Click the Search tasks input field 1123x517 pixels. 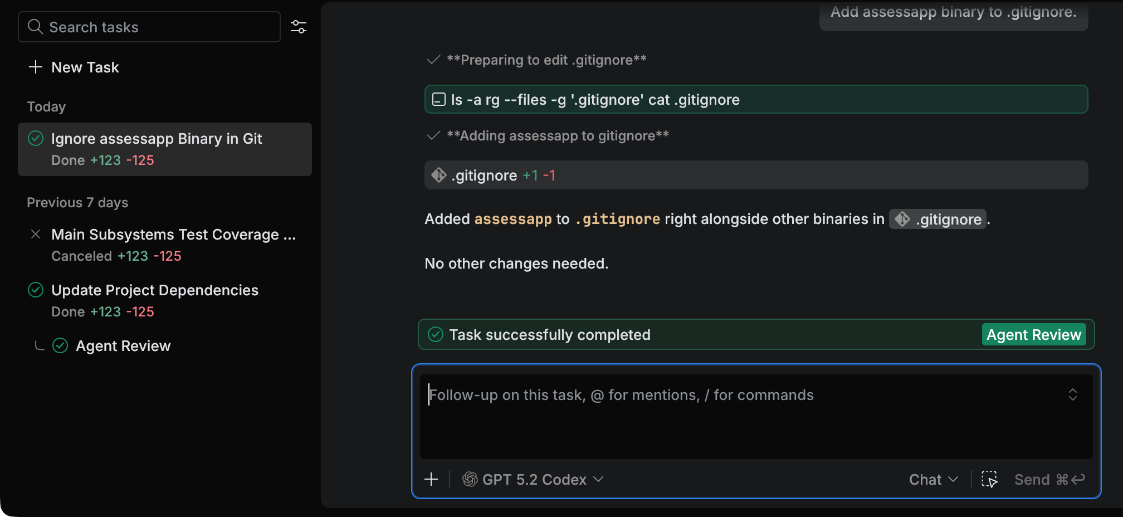coord(149,26)
